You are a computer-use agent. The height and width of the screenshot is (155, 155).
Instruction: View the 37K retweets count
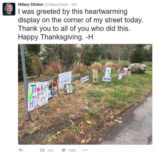click(x=50, y=150)
